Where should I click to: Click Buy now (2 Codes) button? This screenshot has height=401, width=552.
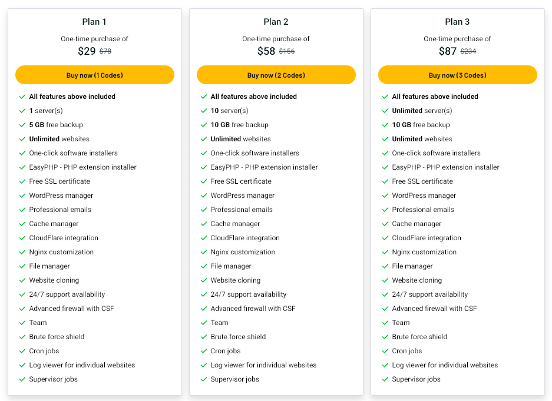coord(276,75)
